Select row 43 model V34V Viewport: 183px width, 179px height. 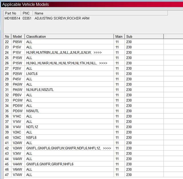[x=17, y=154]
